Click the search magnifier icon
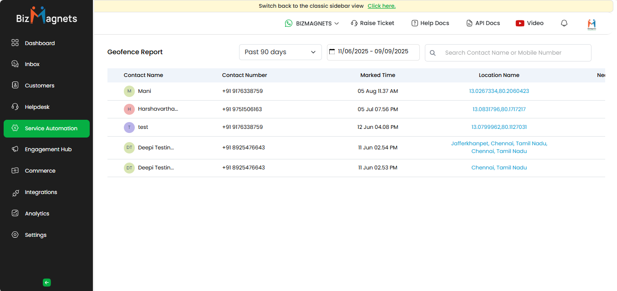Image resolution: width=617 pixels, height=291 pixels. [x=433, y=53]
